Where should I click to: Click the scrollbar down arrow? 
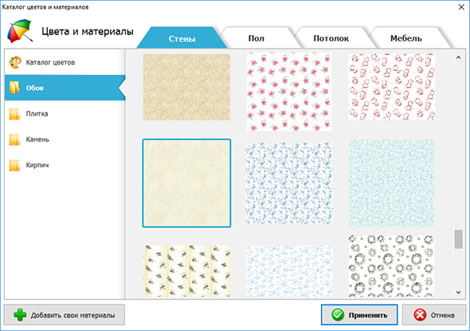point(458,292)
